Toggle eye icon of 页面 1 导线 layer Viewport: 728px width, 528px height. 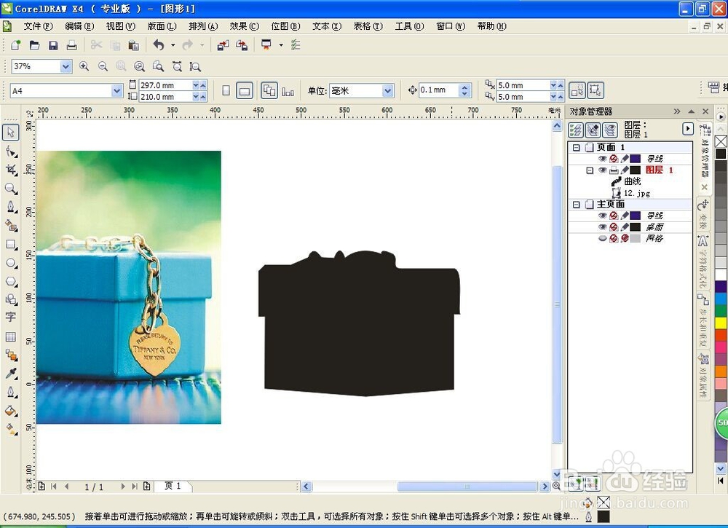602,159
